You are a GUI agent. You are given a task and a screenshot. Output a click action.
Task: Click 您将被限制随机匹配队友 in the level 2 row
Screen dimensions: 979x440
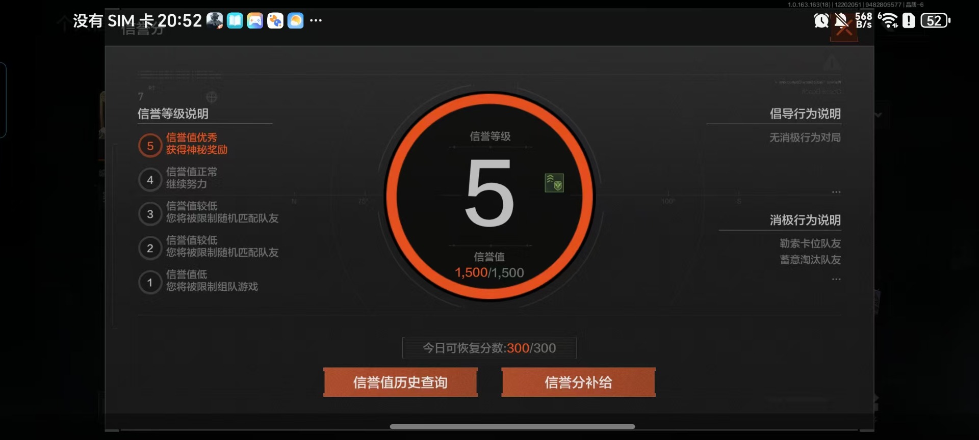(222, 252)
